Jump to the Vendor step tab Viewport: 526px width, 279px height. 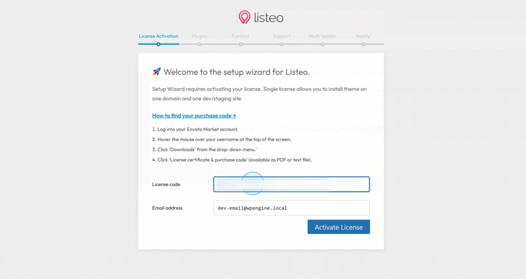click(323, 36)
